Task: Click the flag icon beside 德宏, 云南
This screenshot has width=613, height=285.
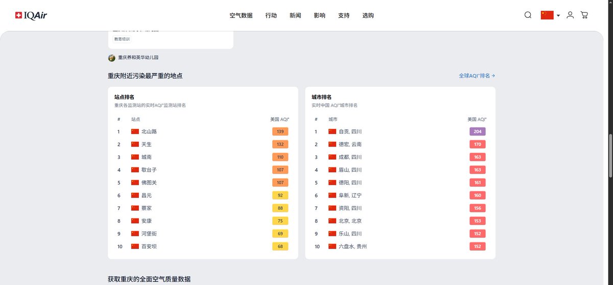Action: coord(332,144)
